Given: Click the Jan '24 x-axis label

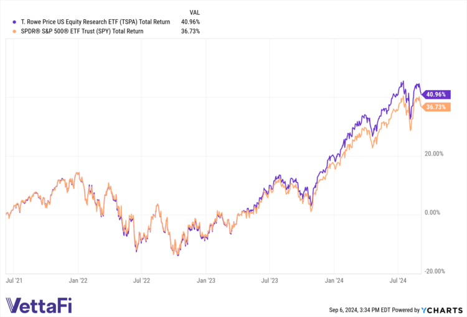Looking at the screenshot, I should (334, 281).
